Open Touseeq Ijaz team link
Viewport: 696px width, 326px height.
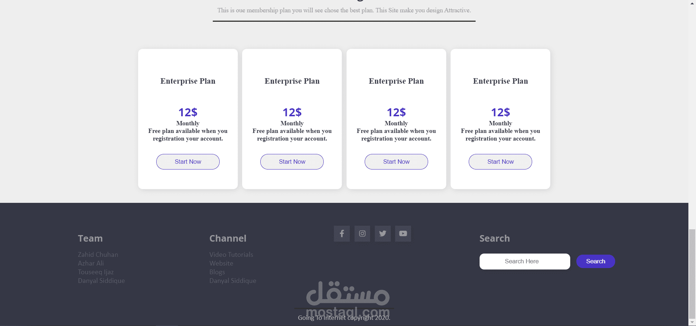click(x=96, y=272)
